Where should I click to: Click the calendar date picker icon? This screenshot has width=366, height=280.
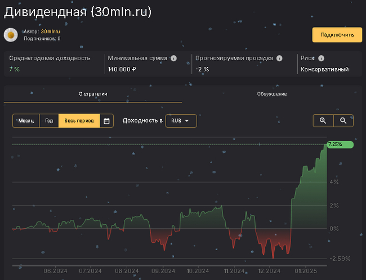pyautogui.click(x=106, y=121)
